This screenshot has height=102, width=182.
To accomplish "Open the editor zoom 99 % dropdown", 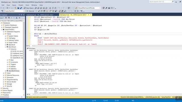I will pyautogui.click(x=33, y=46).
